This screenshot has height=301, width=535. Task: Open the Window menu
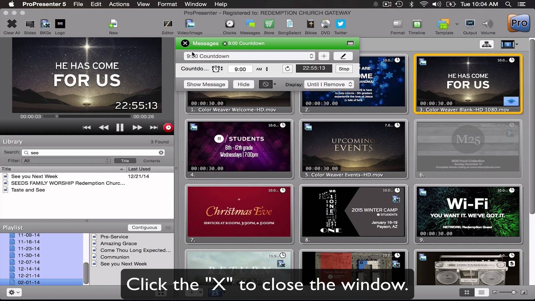pos(196,4)
